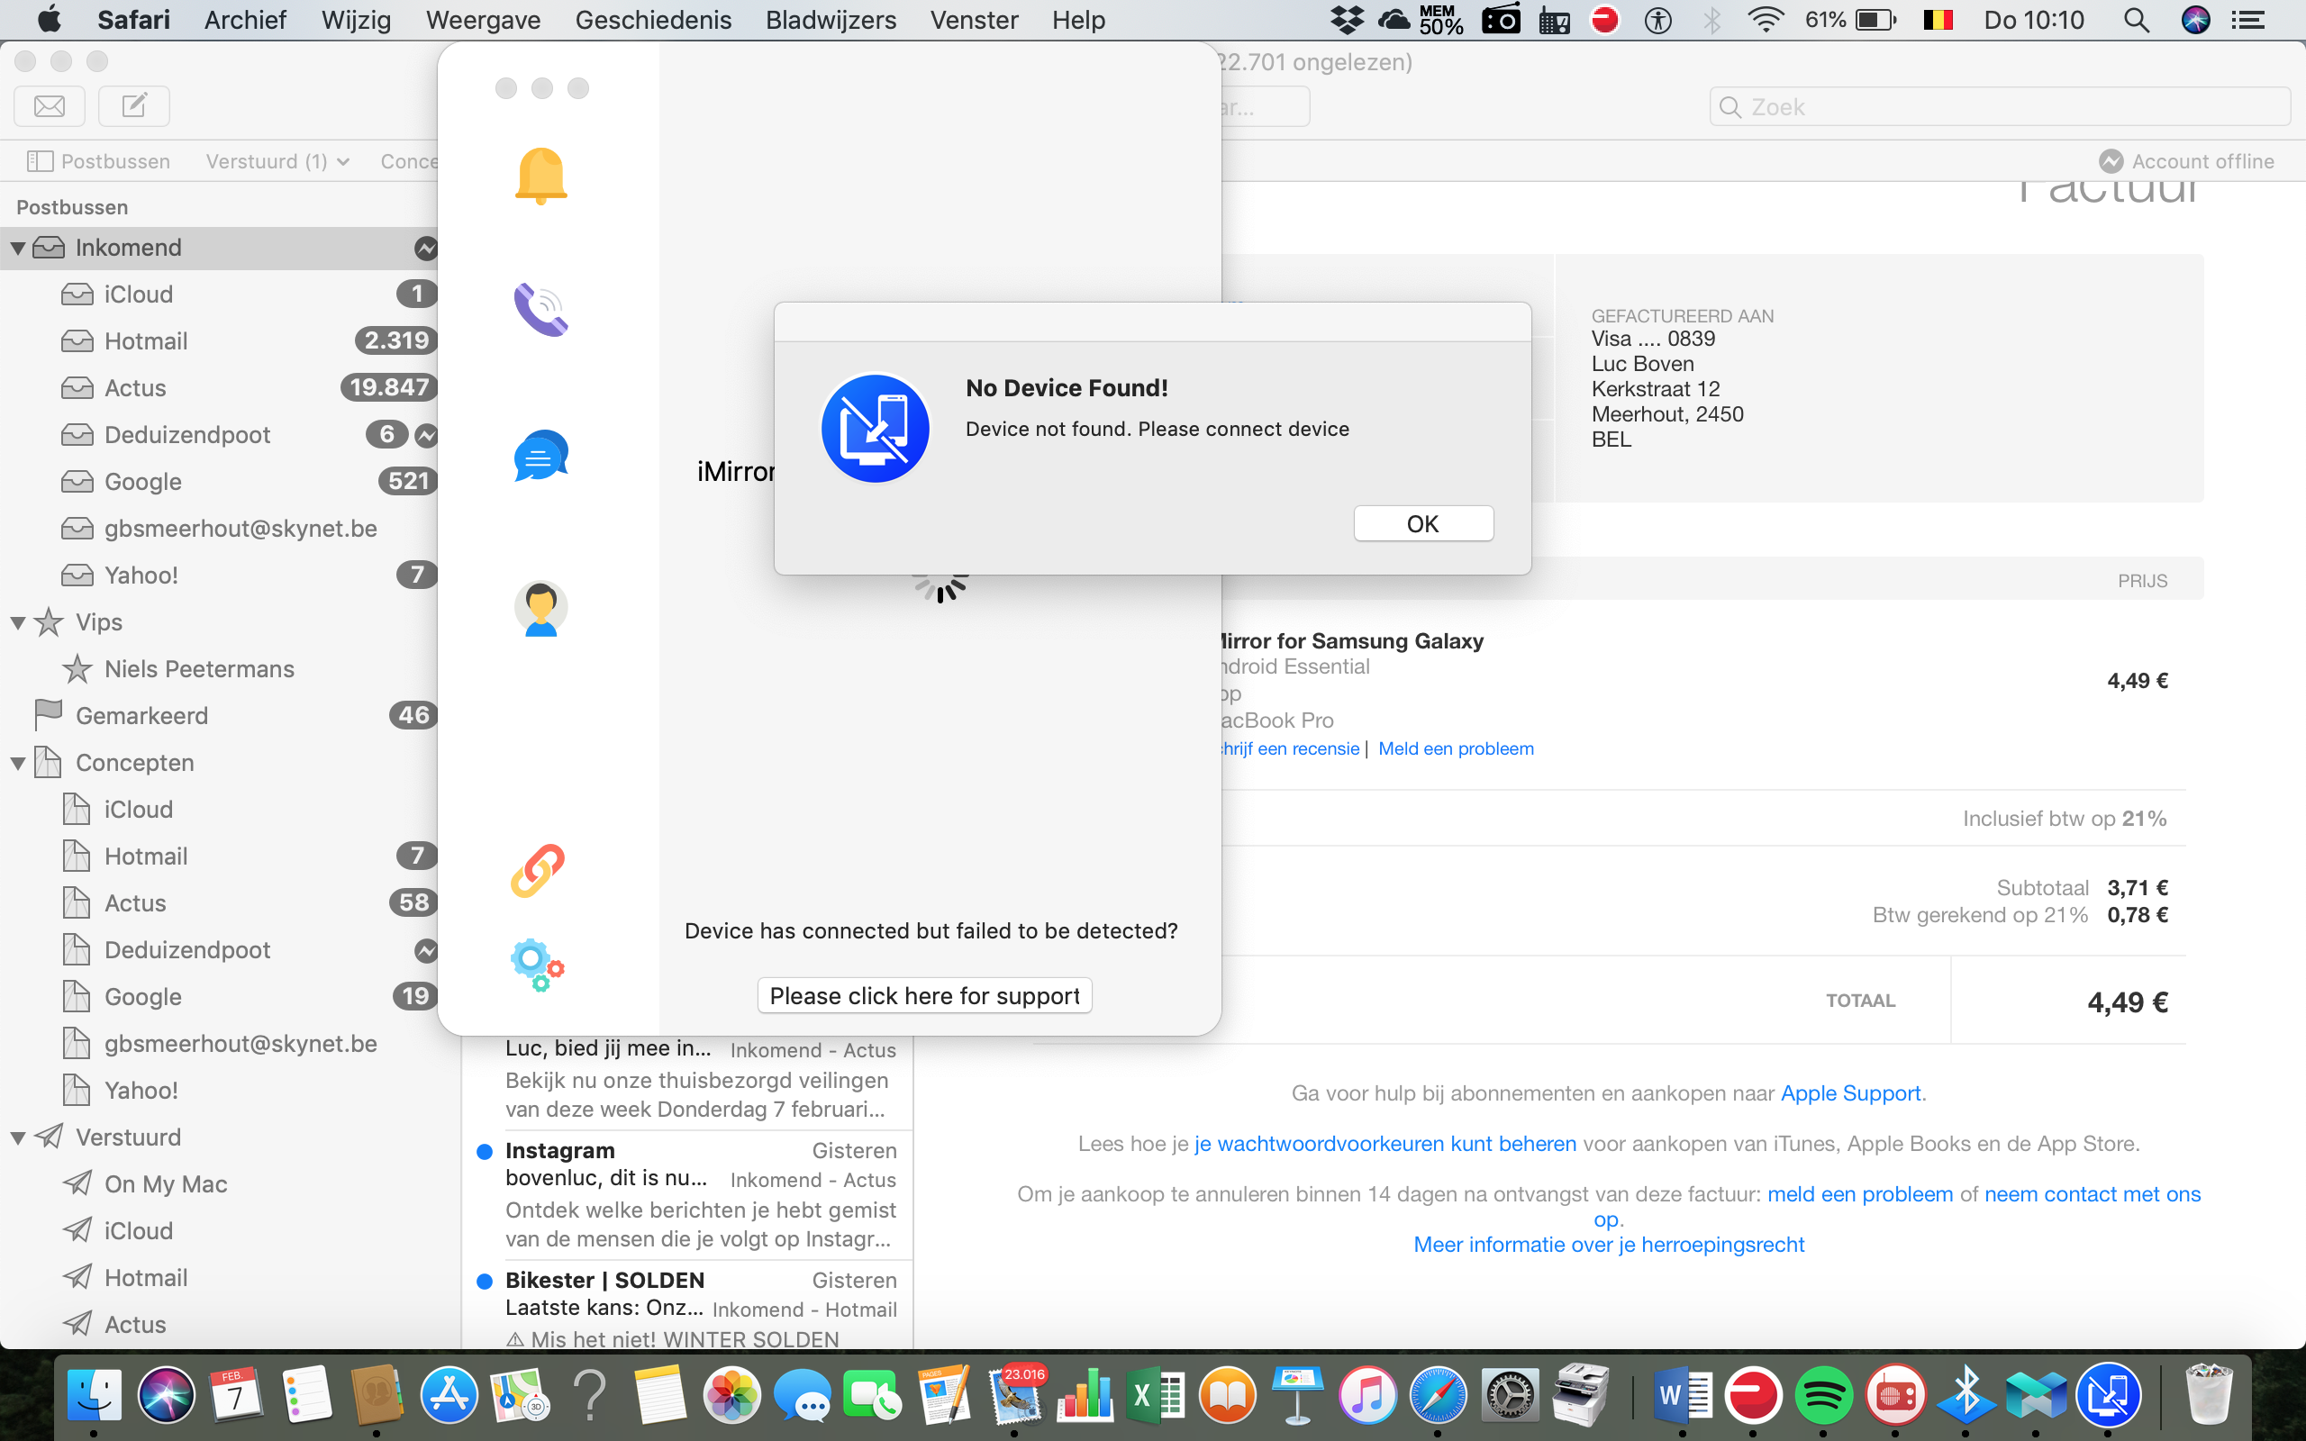Open the messages chat icon in iMirror sidebar
The height and width of the screenshot is (1441, 2306).
540,456
